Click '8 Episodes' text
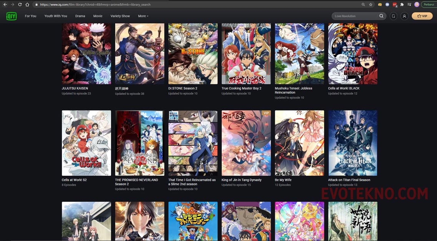437x241 pixels. click(69, 185)
